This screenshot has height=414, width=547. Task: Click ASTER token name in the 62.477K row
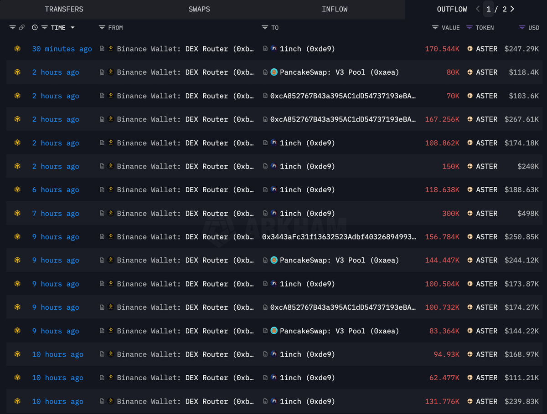(x=487, y=378)
